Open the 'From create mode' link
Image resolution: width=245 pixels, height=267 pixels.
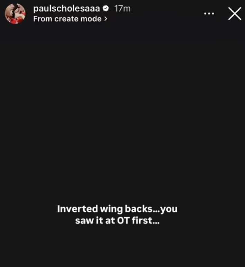70,19
